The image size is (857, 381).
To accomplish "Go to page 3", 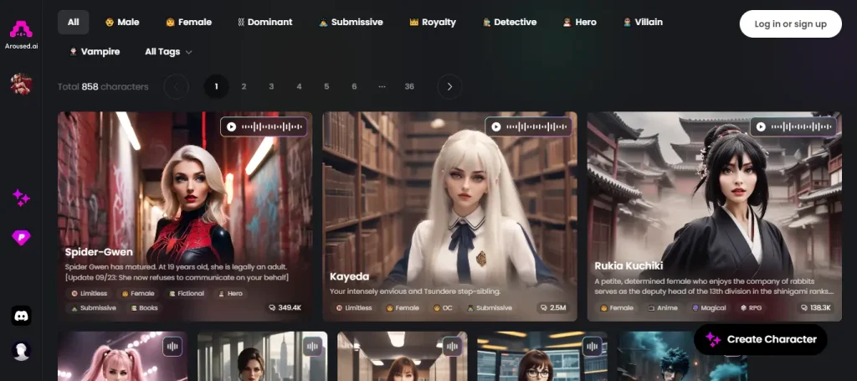I will 271,86.
